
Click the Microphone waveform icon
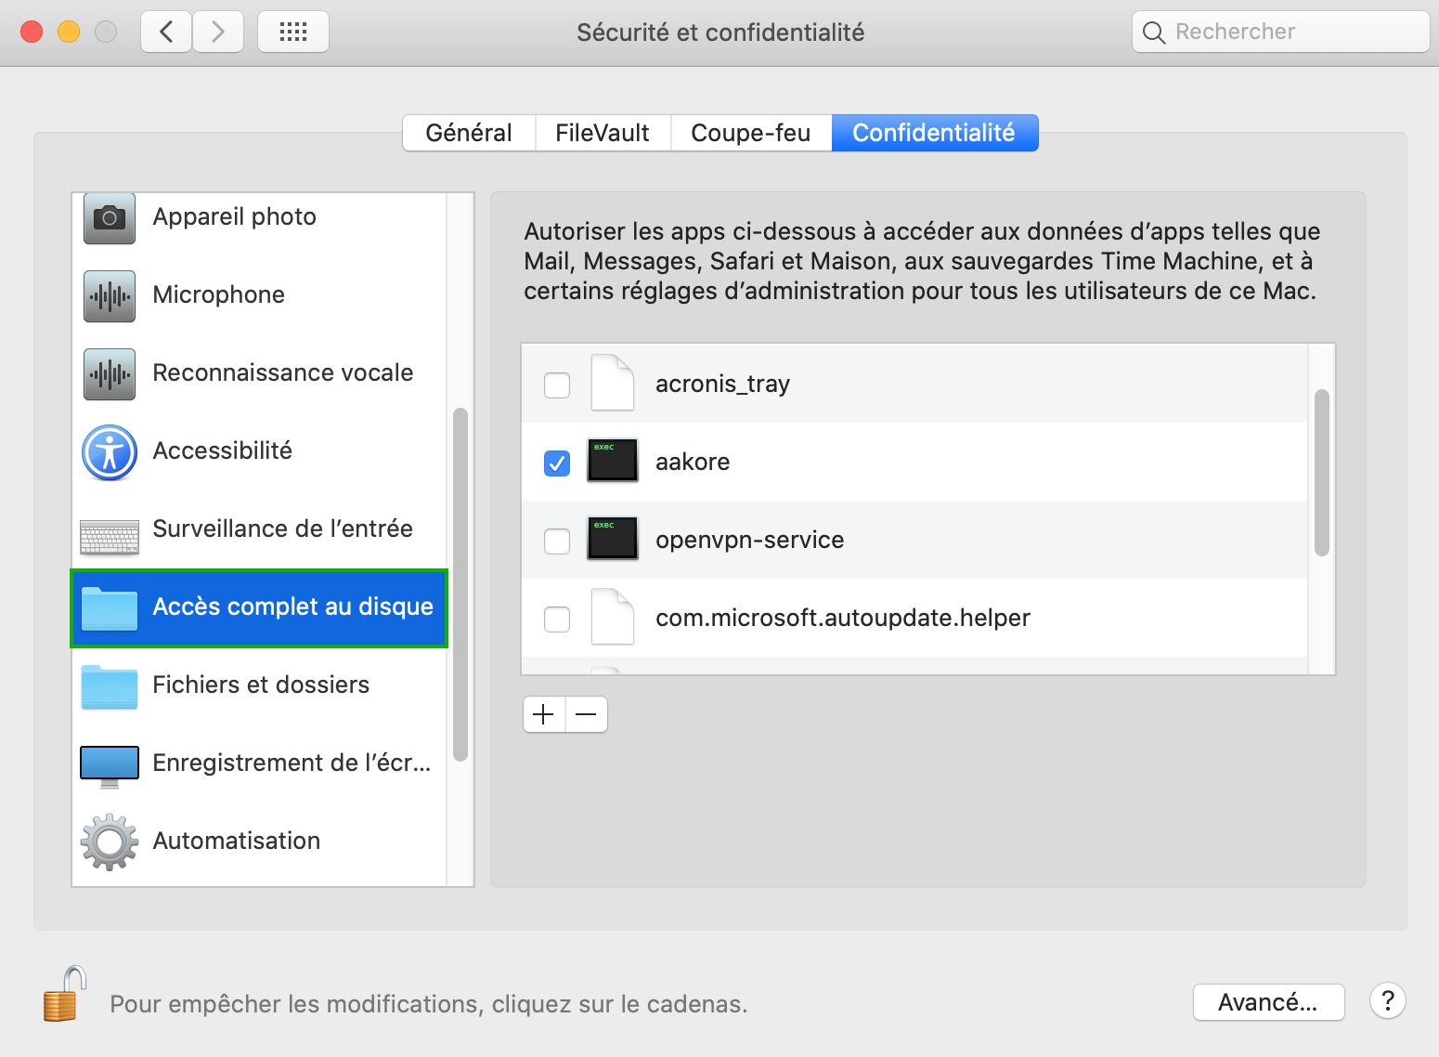coord(110,296)
